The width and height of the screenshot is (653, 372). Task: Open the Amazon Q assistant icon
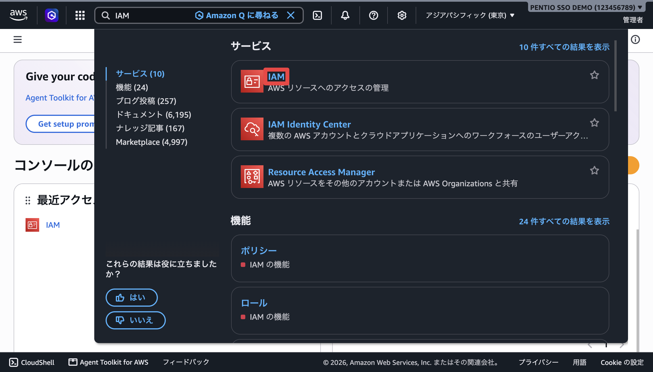tap(52, 15)
